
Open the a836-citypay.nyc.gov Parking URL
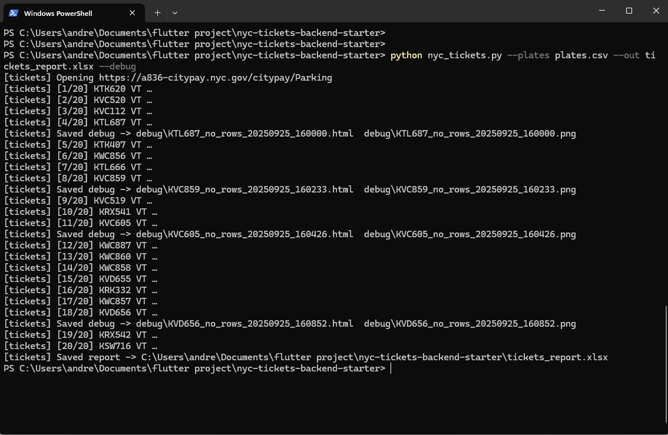pos(215,78)
